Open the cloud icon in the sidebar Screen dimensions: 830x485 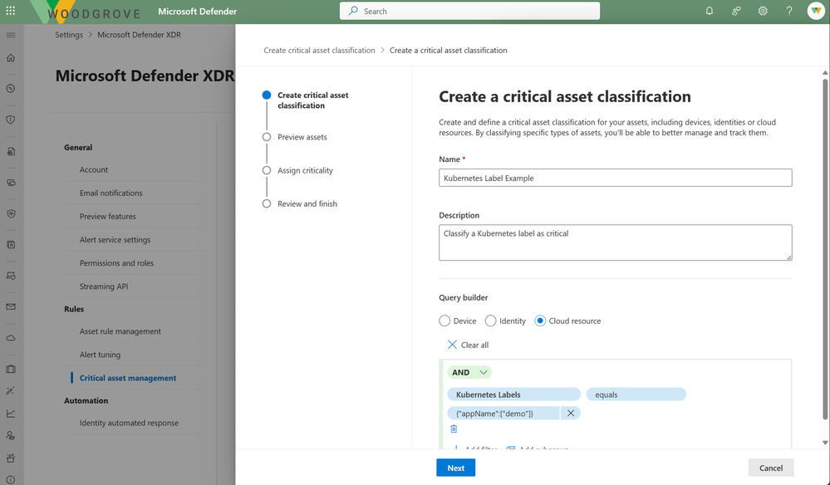pyautogui.click(x=11, y=338)
